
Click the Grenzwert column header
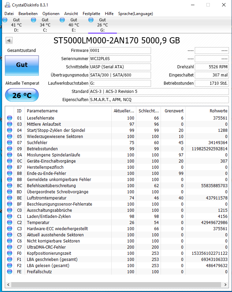click(x=173, y=111)
